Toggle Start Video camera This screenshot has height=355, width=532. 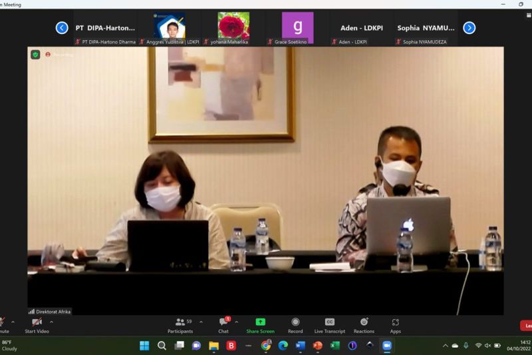pyautogui.click(x=37, y=326)
